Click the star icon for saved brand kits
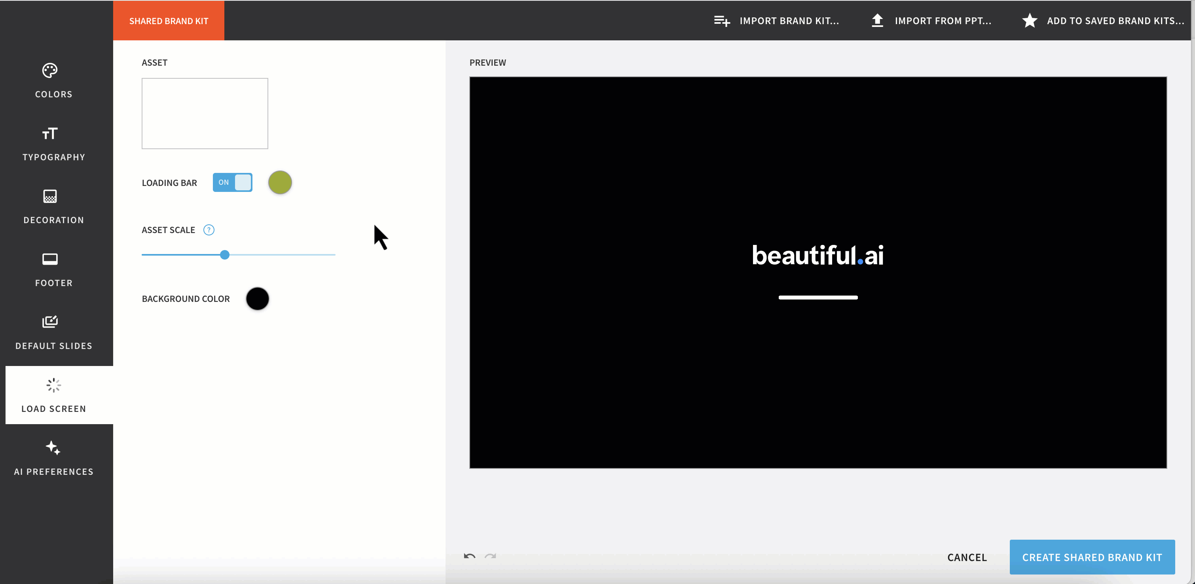This screenshot has height=584, width=1195. 1030,21
